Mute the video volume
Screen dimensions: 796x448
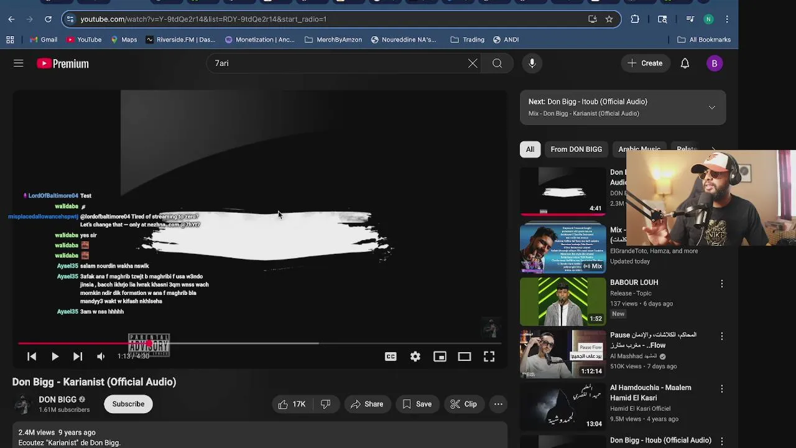tap(101, 357)
